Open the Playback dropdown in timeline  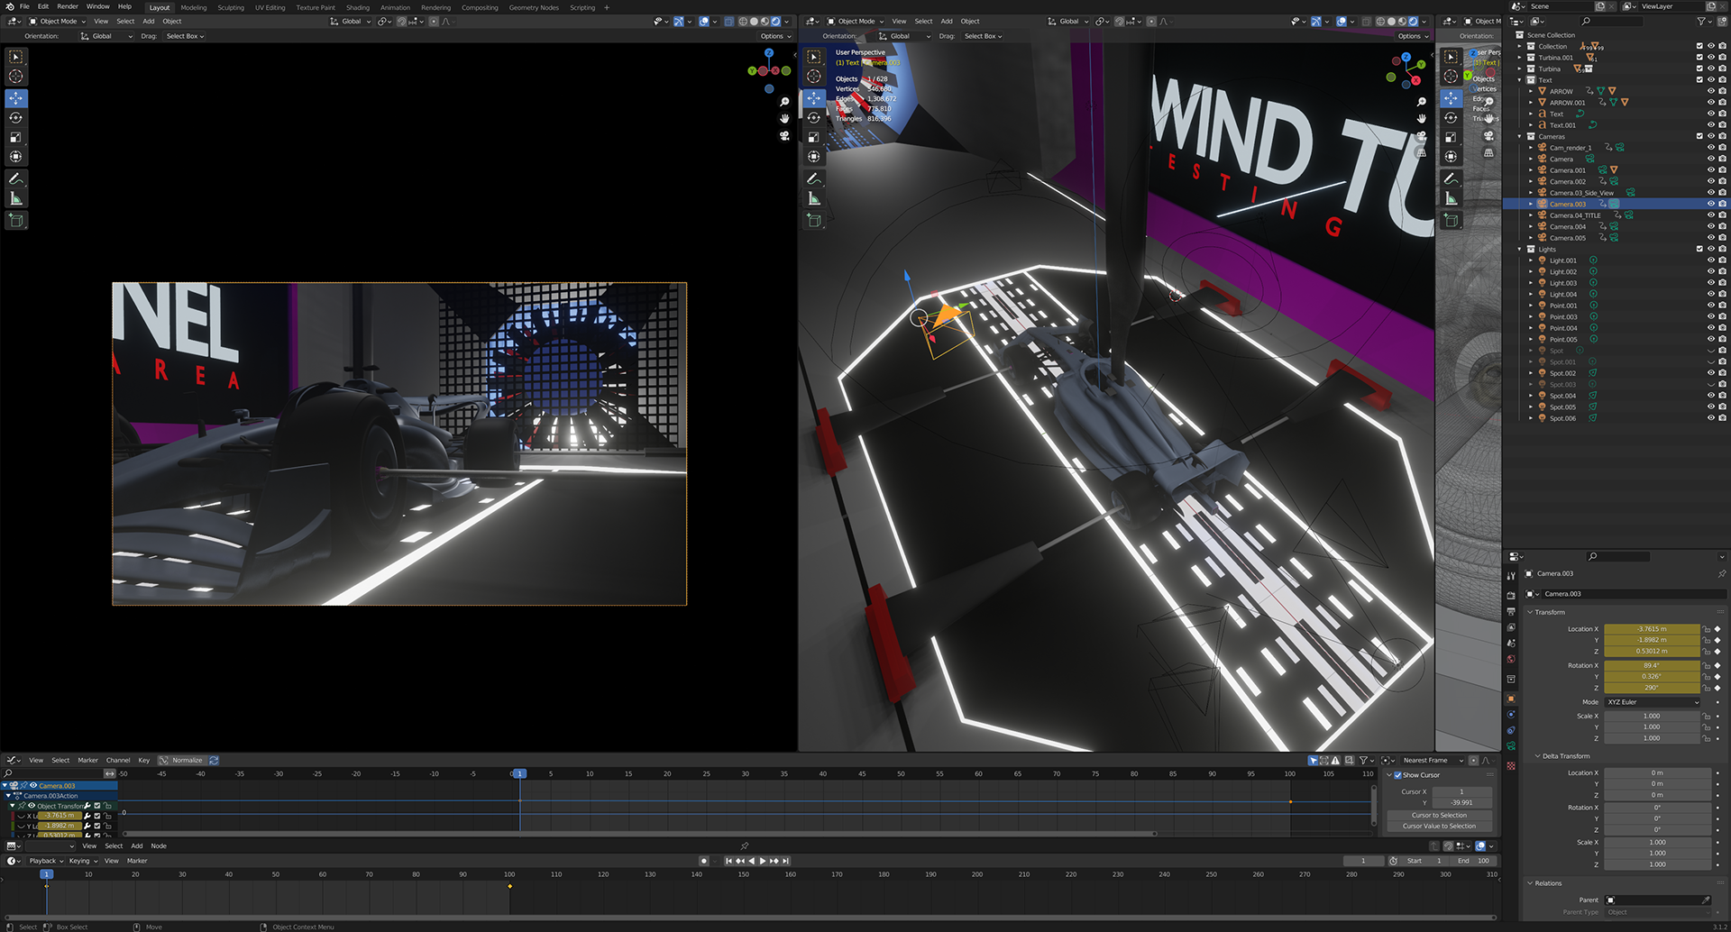coord(47,861)
